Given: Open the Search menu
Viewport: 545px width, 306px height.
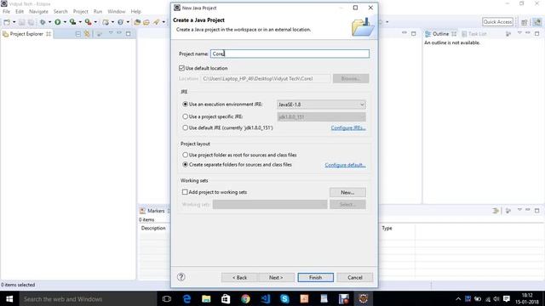Looking at the screenshot, I should coord(60,11).
